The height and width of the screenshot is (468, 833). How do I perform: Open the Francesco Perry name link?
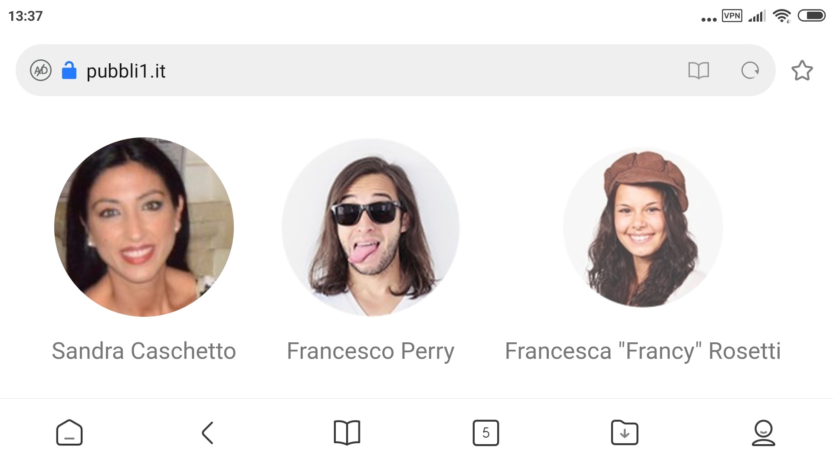click(371, 351)
